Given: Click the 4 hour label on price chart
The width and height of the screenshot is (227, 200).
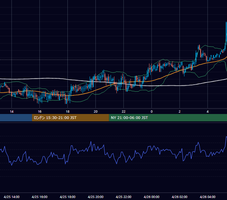Looking at the screenshot, I should click(x=208, y=112).
